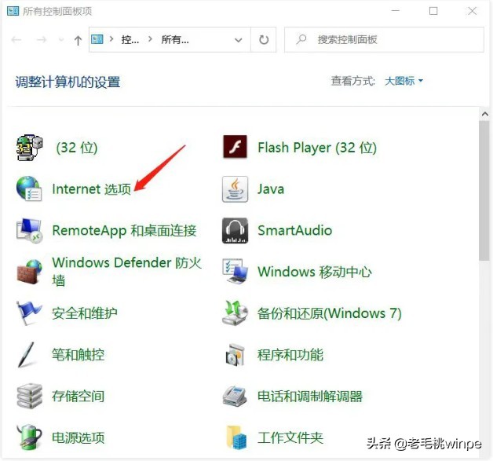Open the 电源选项 battery icon

tap(29, 437)
